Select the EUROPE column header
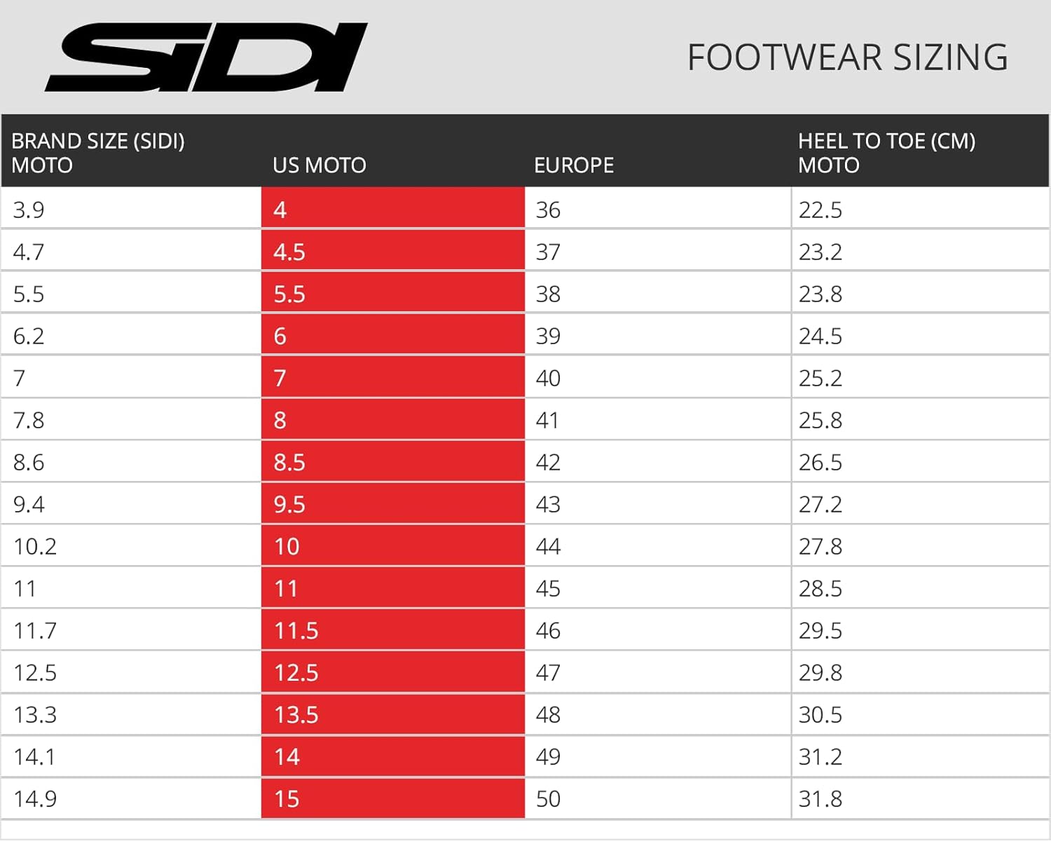Screen dimensions: 1051x842 [x=574, y=165]
